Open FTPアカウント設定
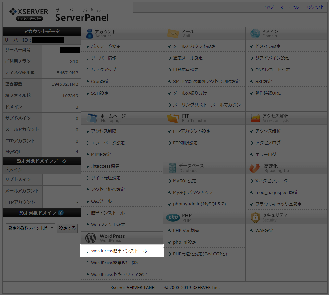Image resolution: width=329 pixels, height=295 pixels. tap(192, 131)
